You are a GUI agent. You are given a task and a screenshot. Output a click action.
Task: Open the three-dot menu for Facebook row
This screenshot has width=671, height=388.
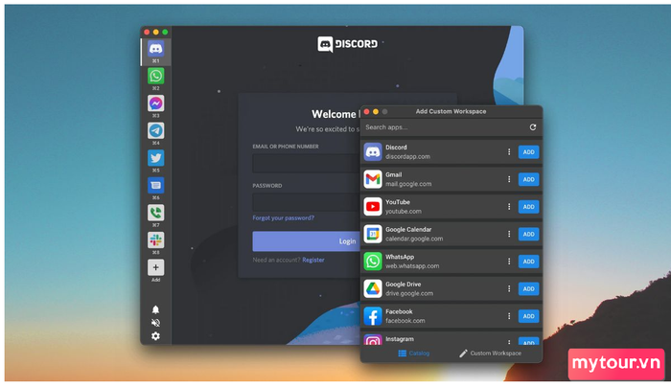point(509,316)
